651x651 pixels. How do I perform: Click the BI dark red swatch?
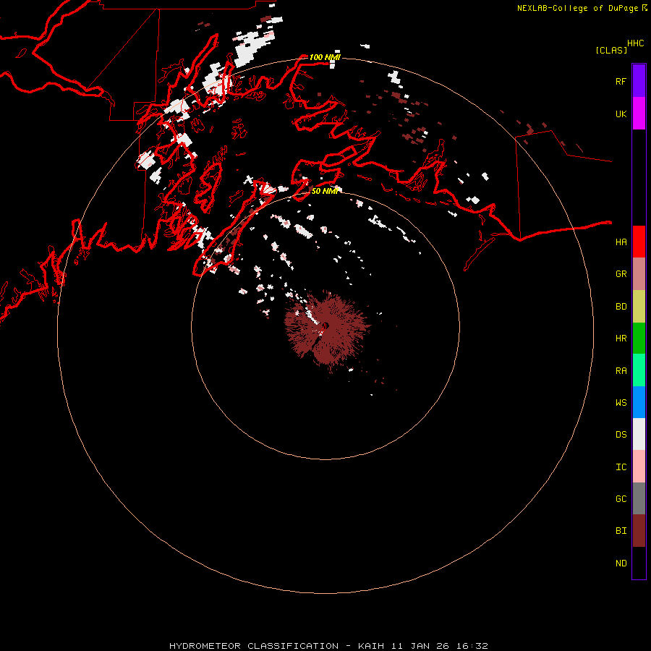click(x=639, y=531)
